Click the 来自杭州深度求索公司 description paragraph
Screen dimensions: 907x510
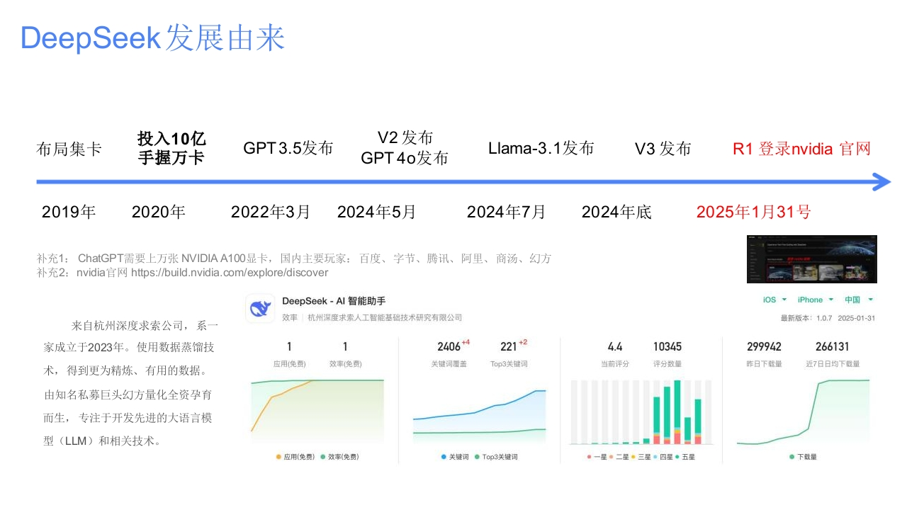pos(132,383)
